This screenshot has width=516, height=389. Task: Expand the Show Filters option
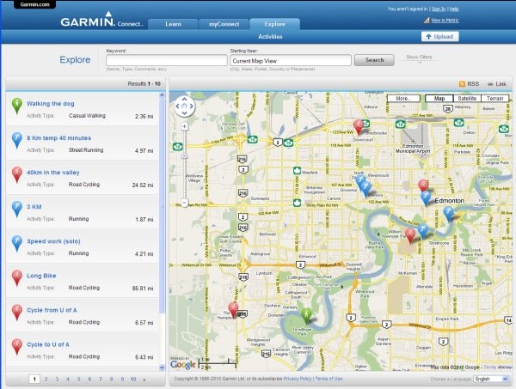[419, 58]
